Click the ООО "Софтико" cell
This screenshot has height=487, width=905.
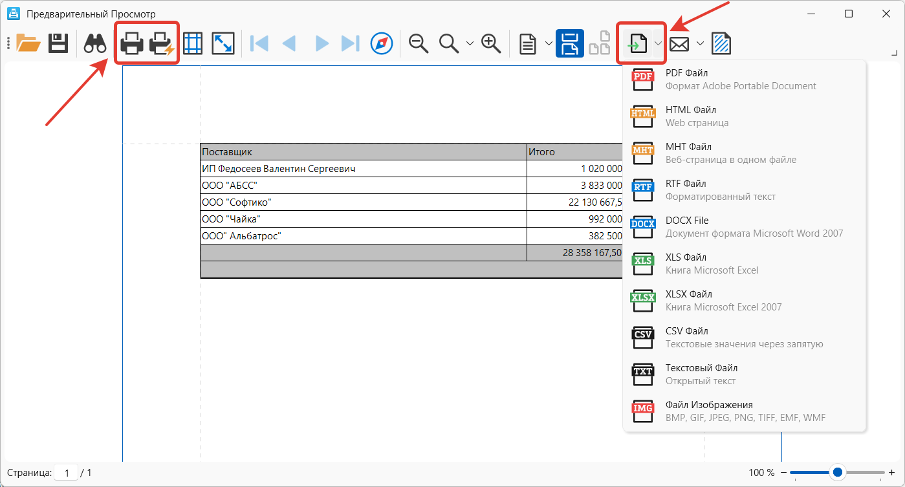[364, 202]
